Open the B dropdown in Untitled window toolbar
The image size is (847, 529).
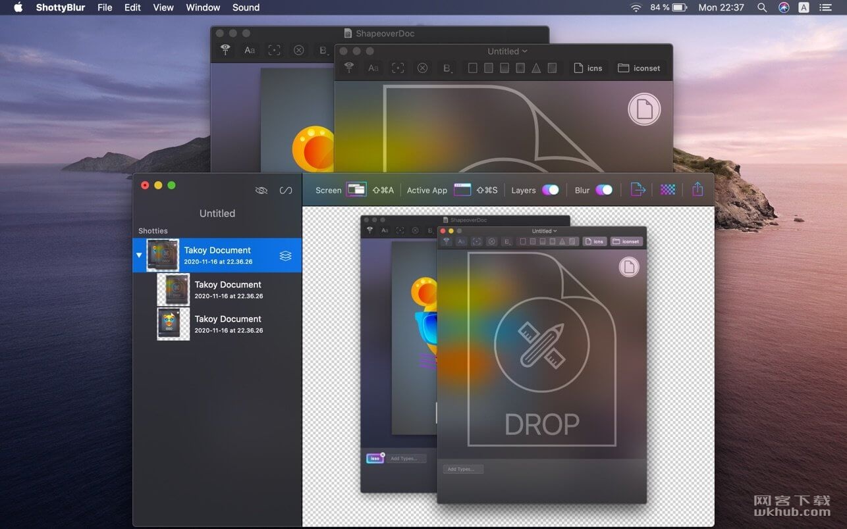click(448, 68)
